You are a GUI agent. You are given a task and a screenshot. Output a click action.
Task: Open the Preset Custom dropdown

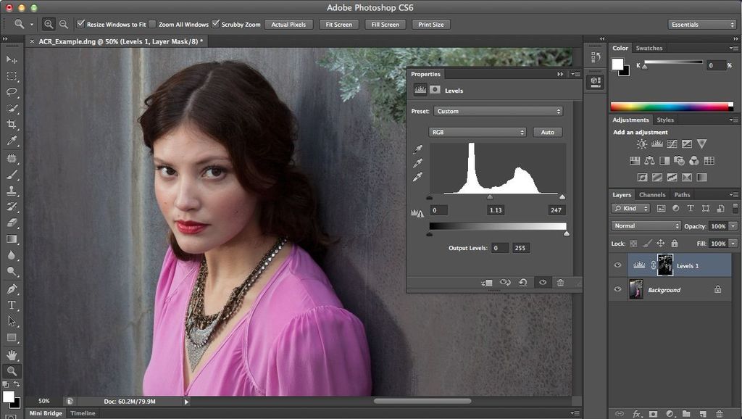pos(498,112)
